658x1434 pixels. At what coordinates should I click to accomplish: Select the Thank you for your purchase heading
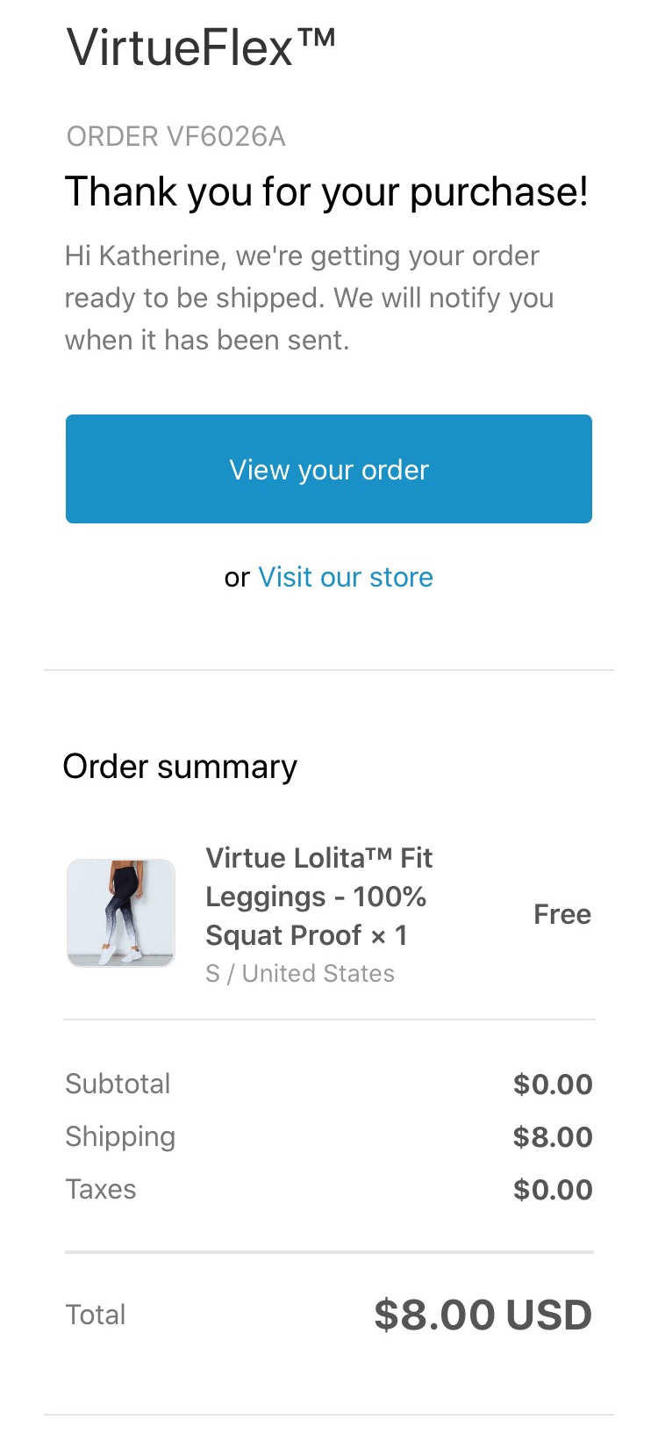tap(326, 191)
